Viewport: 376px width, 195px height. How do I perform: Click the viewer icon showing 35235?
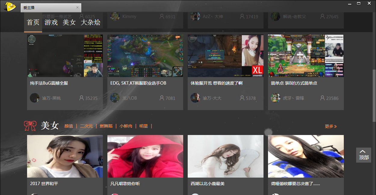tap(82, 98)
